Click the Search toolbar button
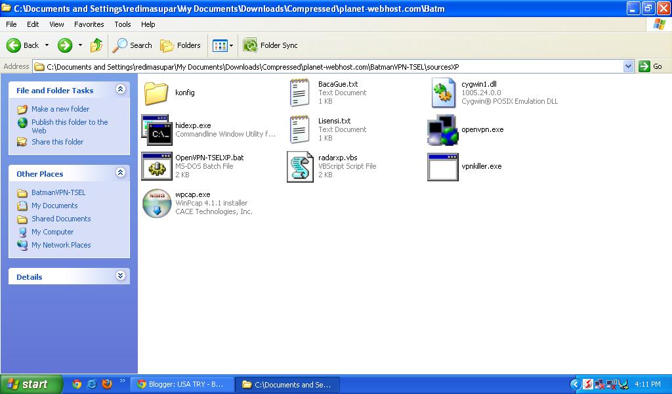Screen dimensions: 672x394 tap(133, 45)
